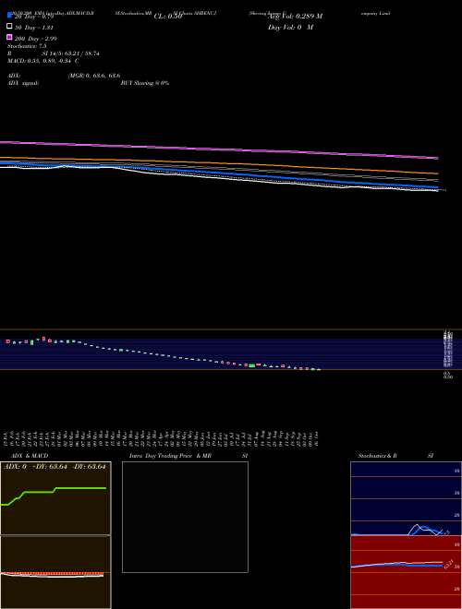The height and width of the screenshot is (609, 462).
Task: Click the white 50 Day legend swatch
Action: (x=9, y=26)
